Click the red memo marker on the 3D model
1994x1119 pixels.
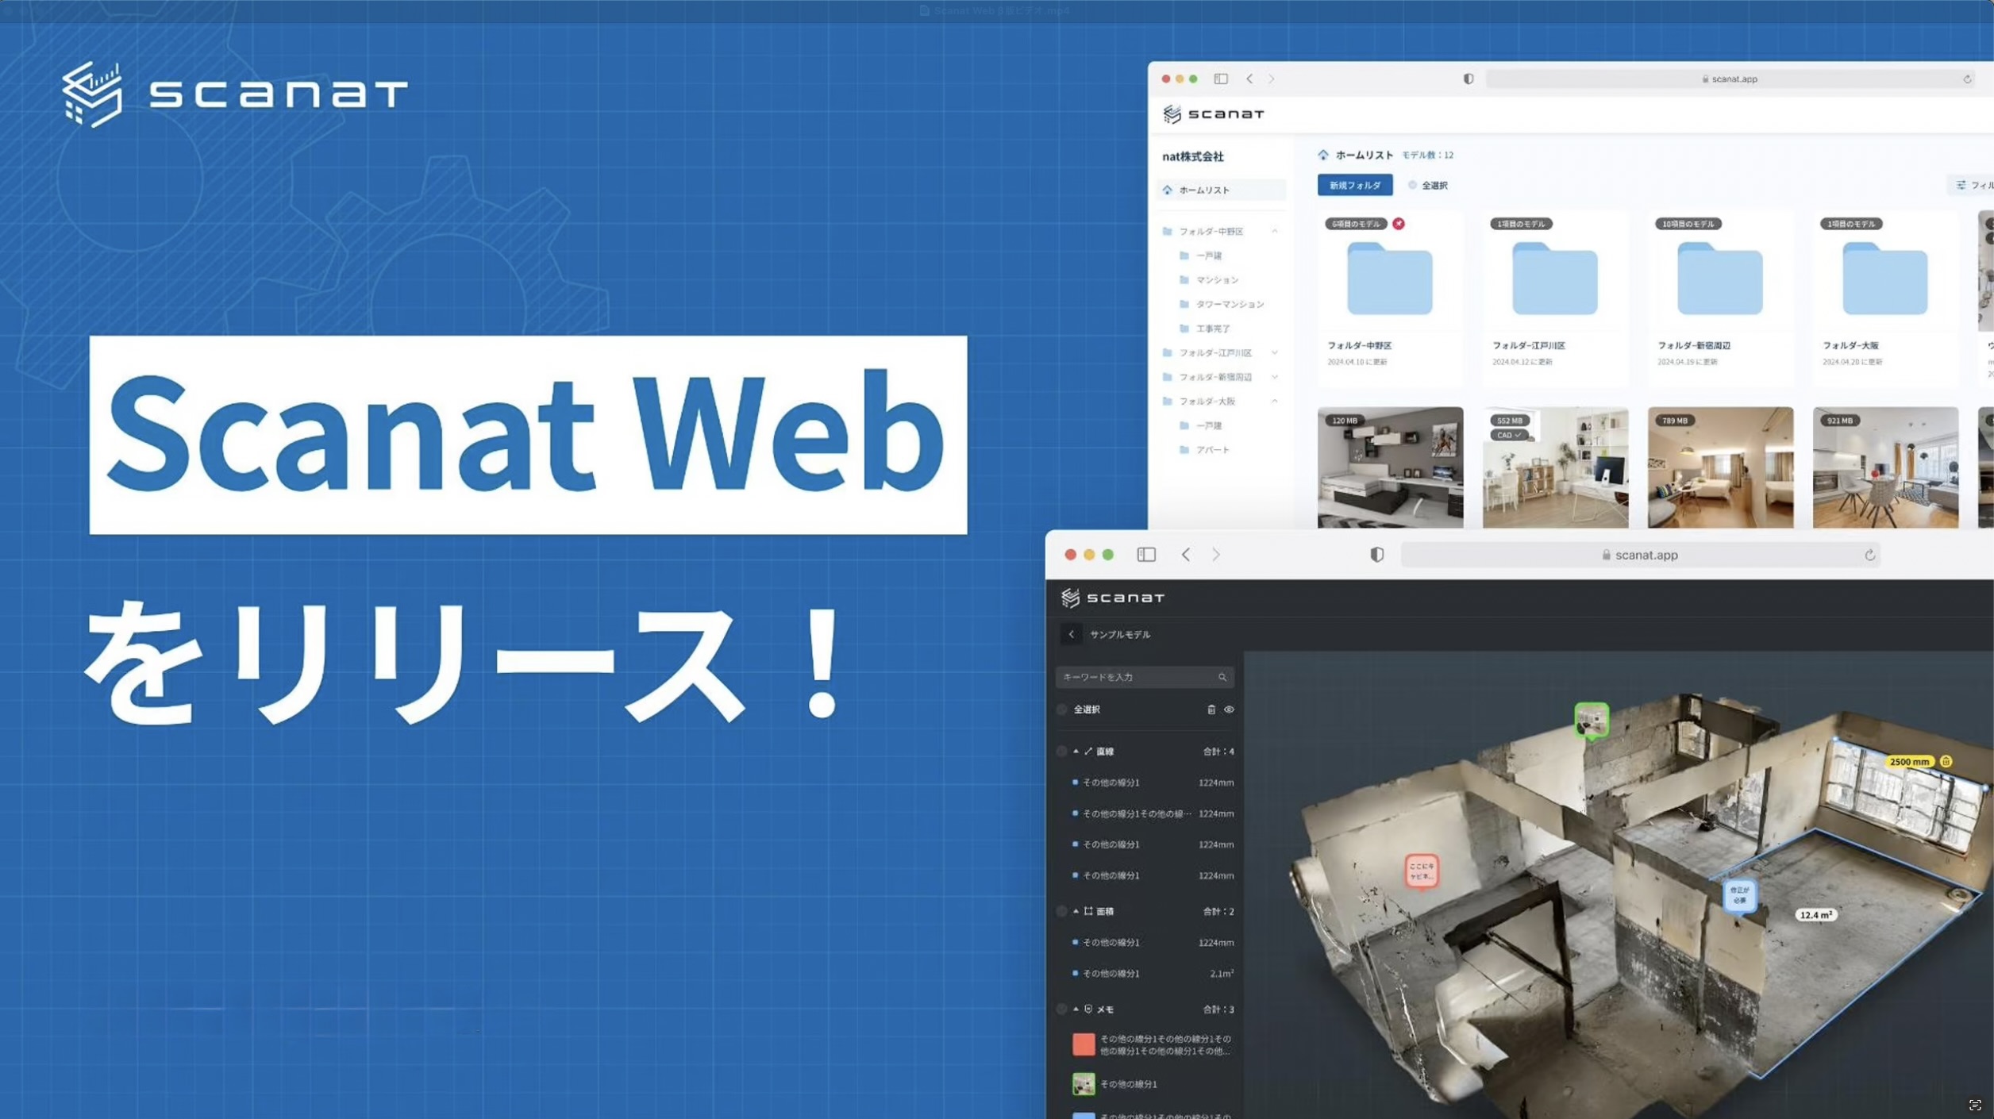(x=1421, y=871)
